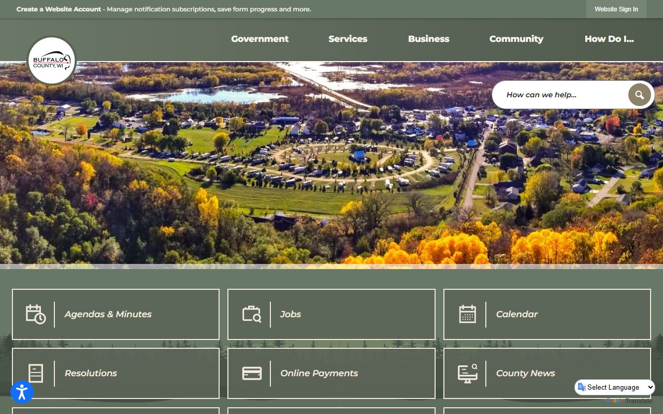Image resolution: width=663 pixels, height=414 pixels.
Task: Click the Calendar tile icon
Action: pos(467,314)
